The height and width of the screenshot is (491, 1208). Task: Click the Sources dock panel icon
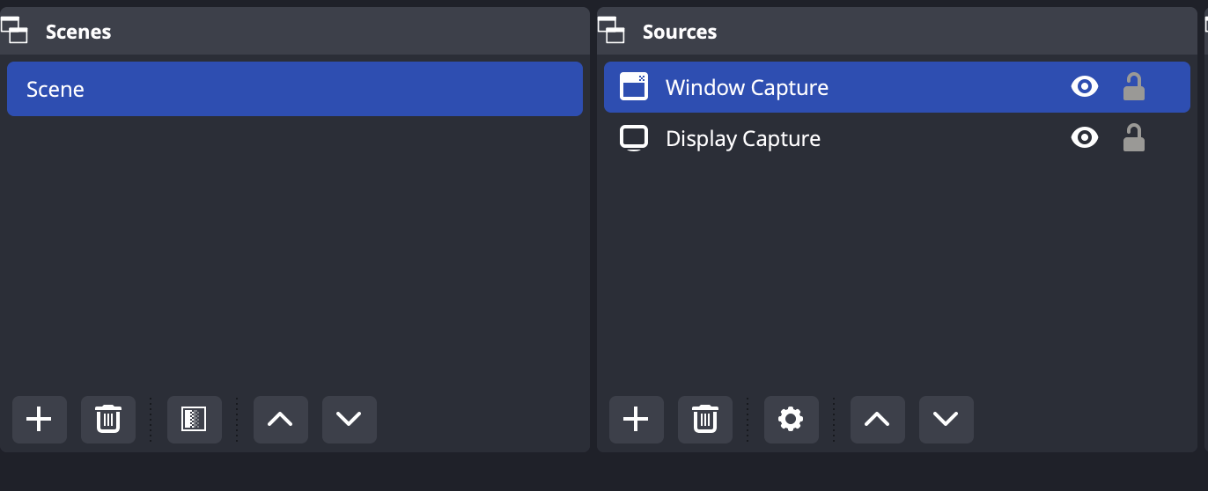pyautogui.click(x=612, y=31)
